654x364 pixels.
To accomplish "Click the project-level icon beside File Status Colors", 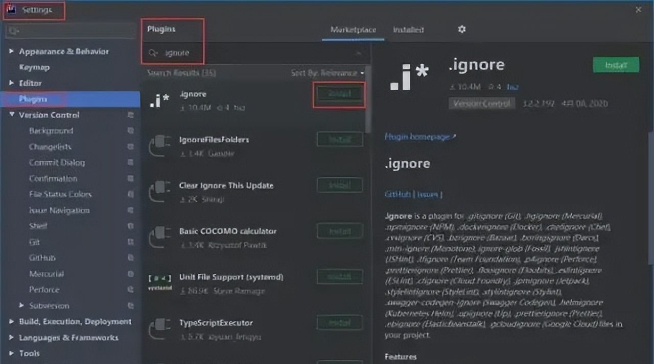I will [131, 195].
